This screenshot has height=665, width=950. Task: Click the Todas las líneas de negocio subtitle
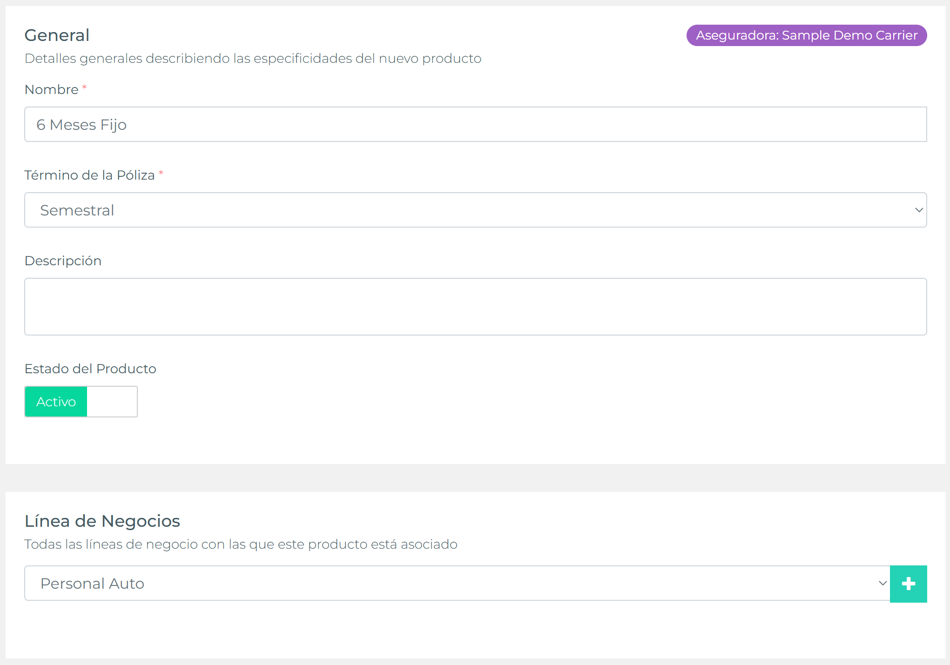pyautogui.click(x=241, y=544)
